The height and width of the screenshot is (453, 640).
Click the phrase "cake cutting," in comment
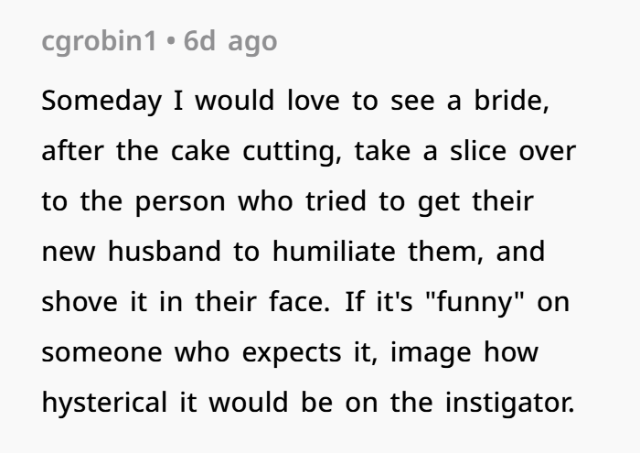click(256, 152)
